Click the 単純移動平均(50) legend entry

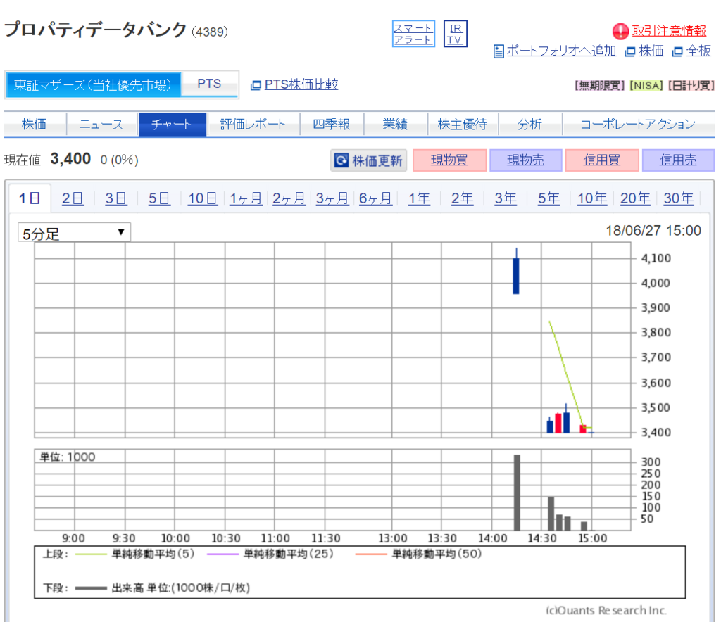coord(418,554)
